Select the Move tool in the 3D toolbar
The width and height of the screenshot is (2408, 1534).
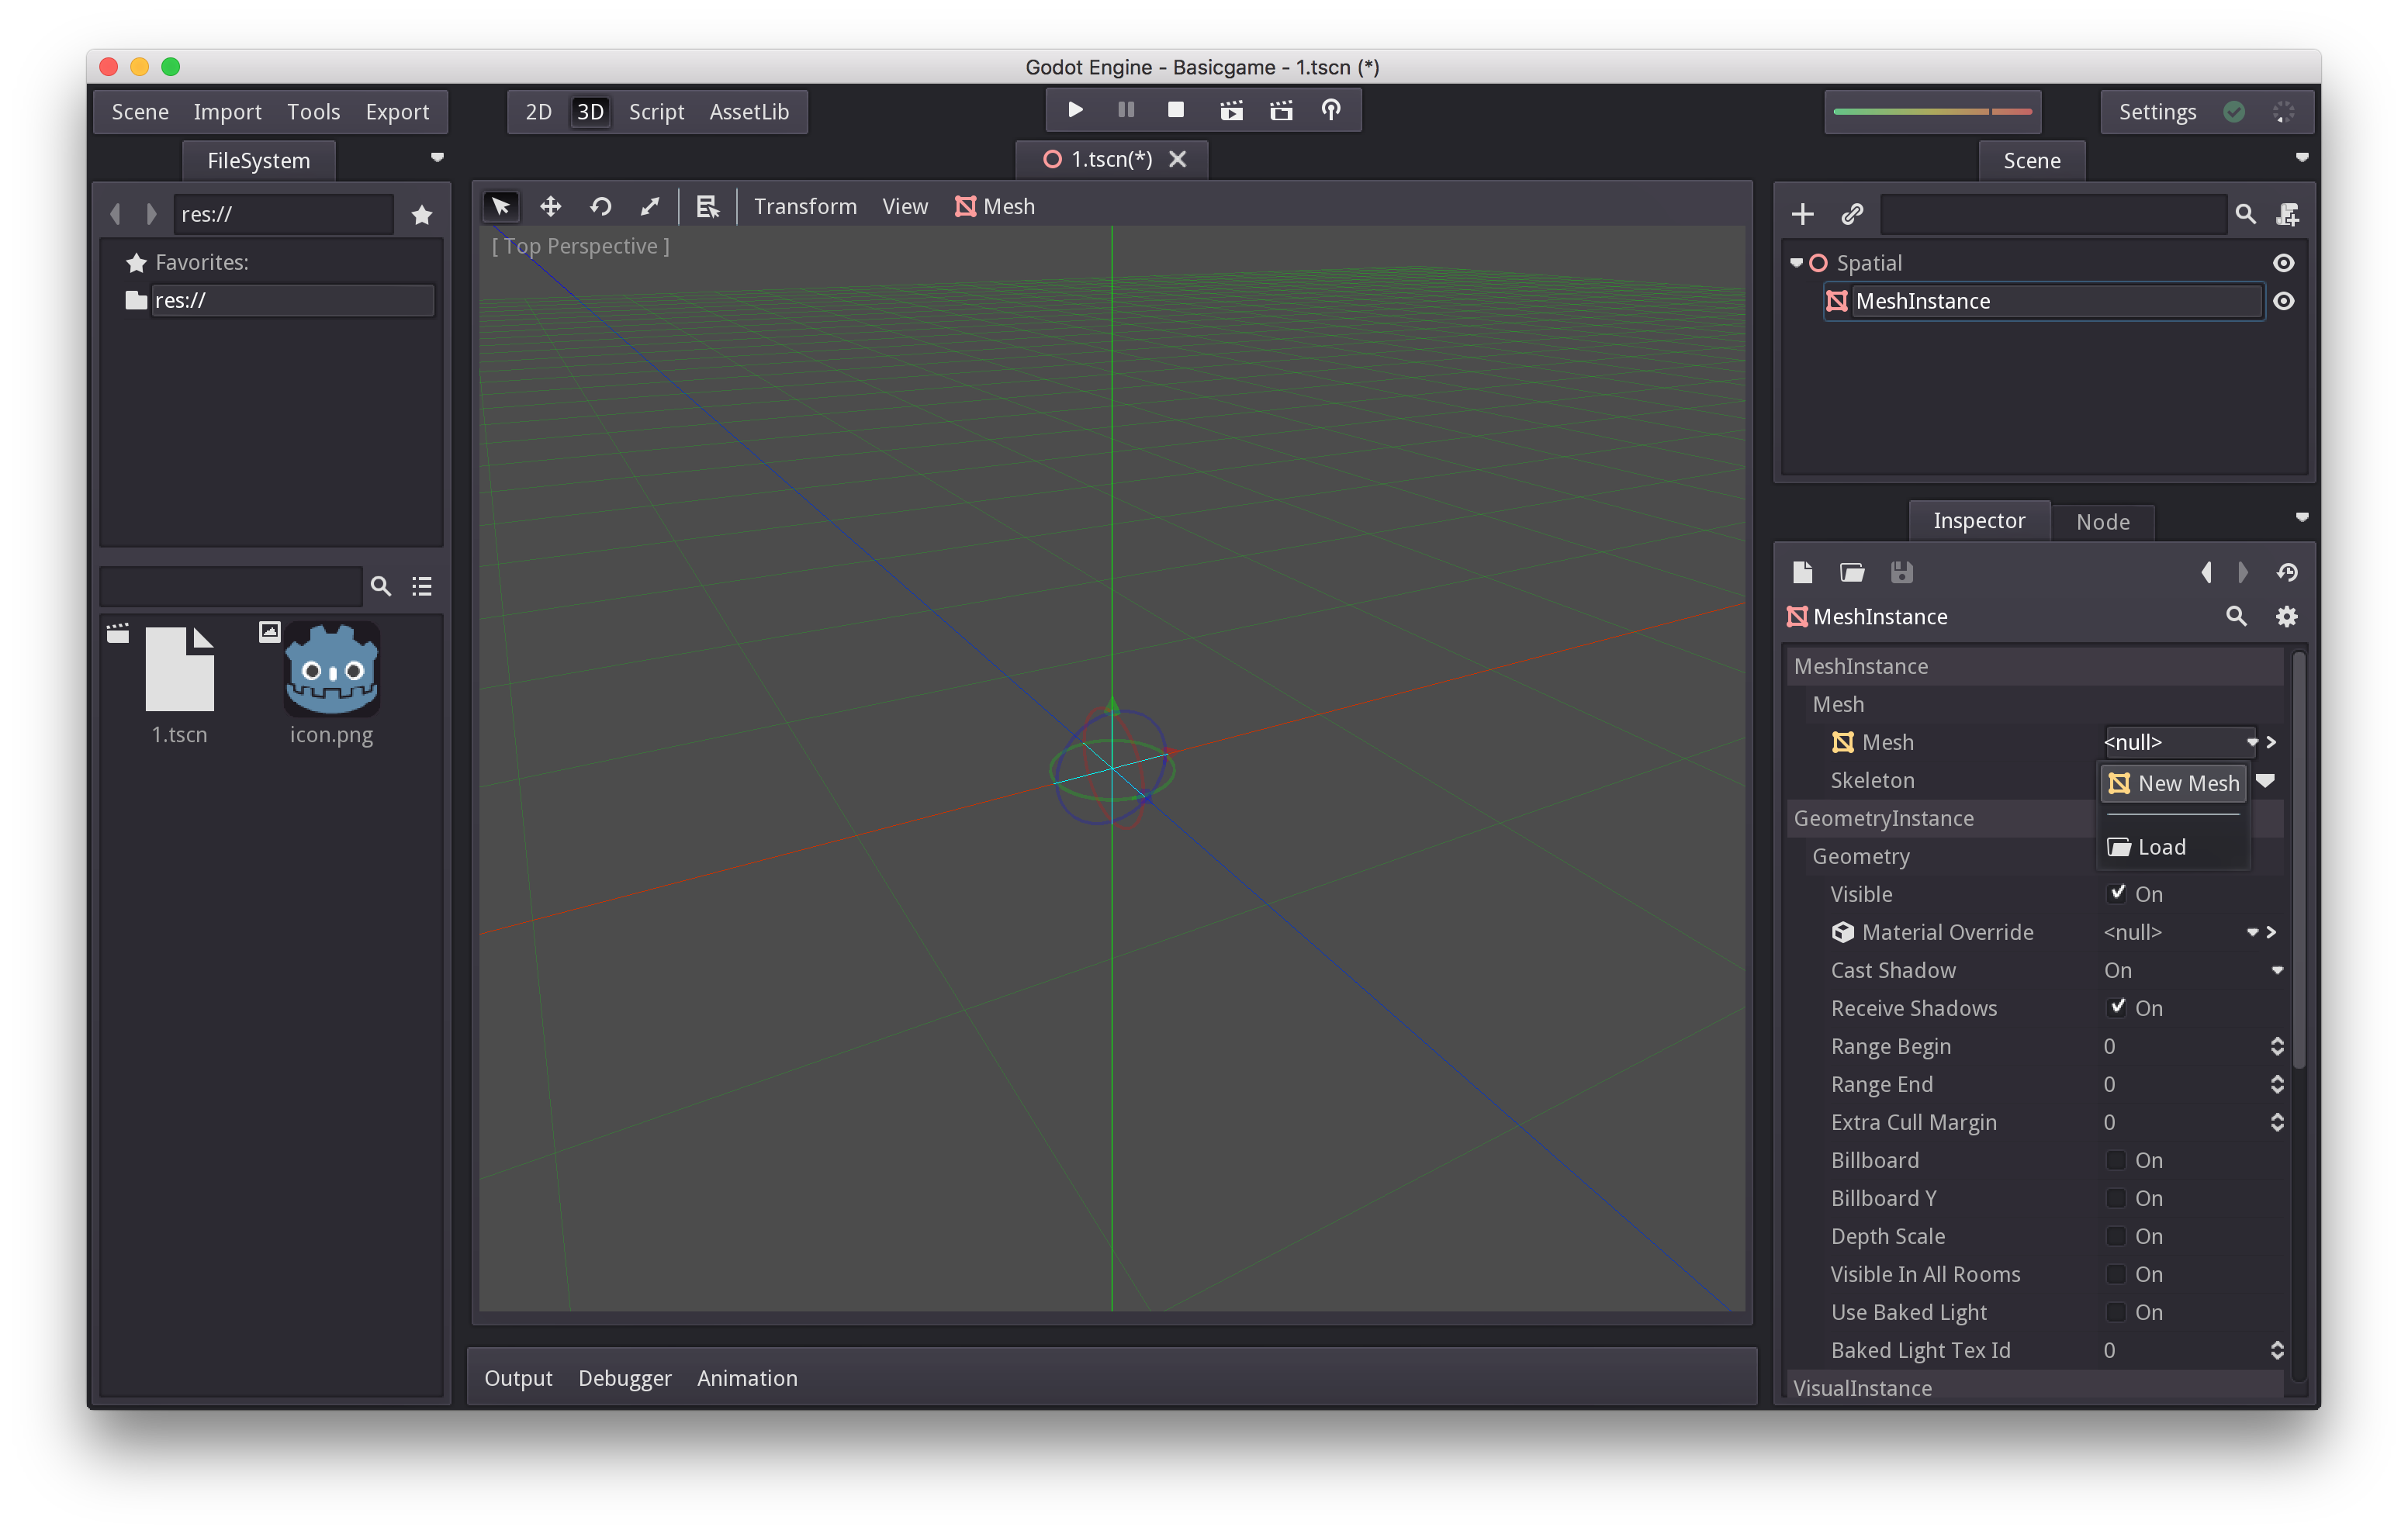[x=550, y=206]
